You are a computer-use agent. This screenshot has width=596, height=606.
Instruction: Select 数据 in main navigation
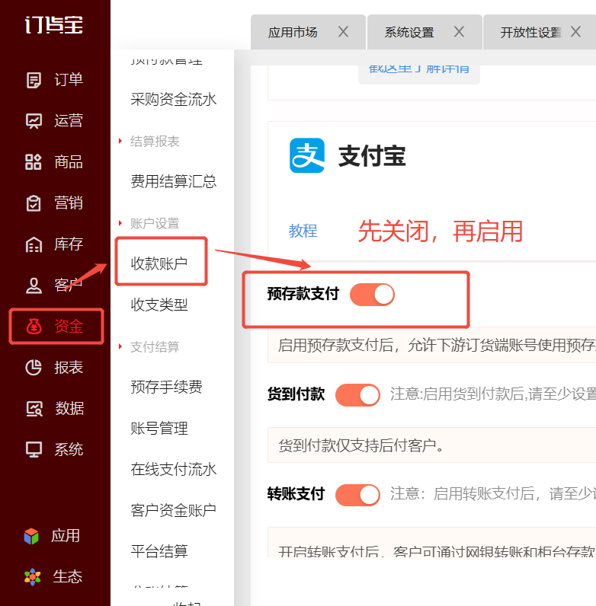click(x=69, y=409)
